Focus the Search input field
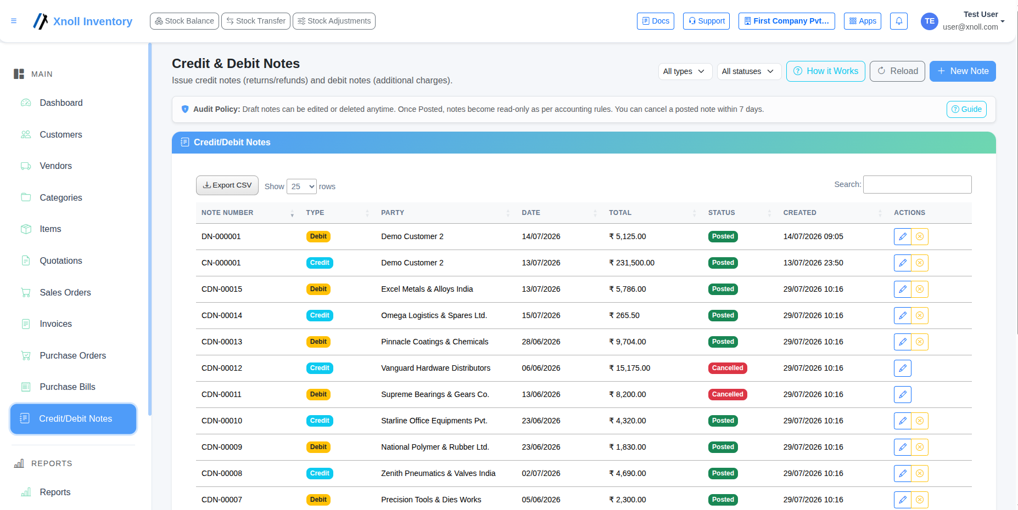Viewport: 1018px width, 510px height. [917, 185]
